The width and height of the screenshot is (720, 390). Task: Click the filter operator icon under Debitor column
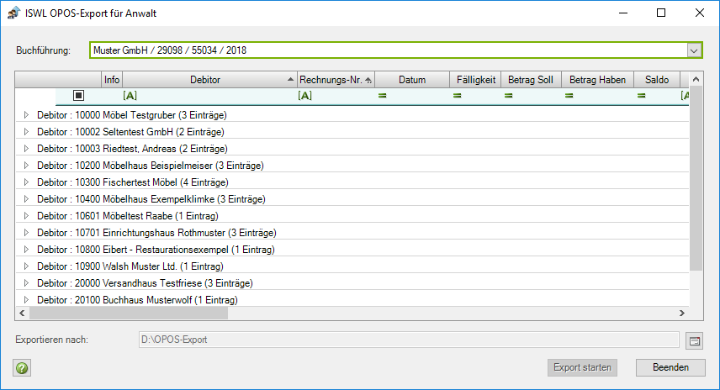pyautogui.click(x=130, y=96)
